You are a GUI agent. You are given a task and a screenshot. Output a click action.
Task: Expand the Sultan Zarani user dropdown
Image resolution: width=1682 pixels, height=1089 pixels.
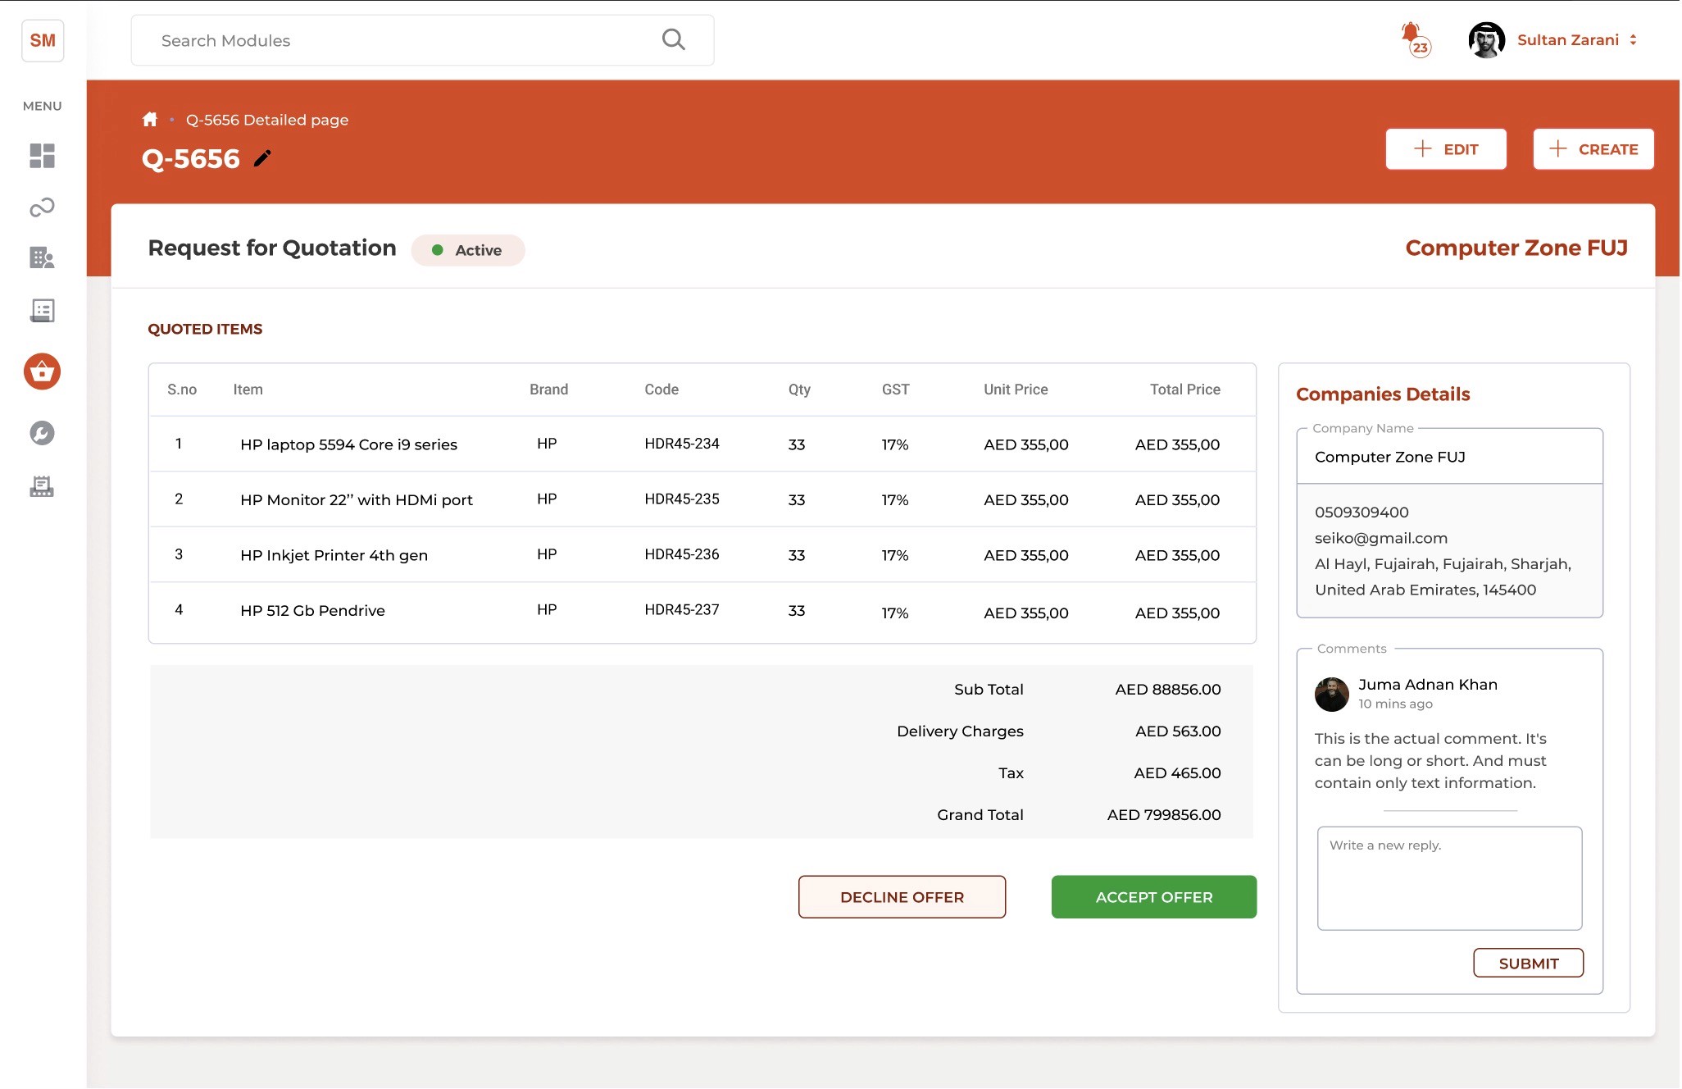(x=1633, y=39)
